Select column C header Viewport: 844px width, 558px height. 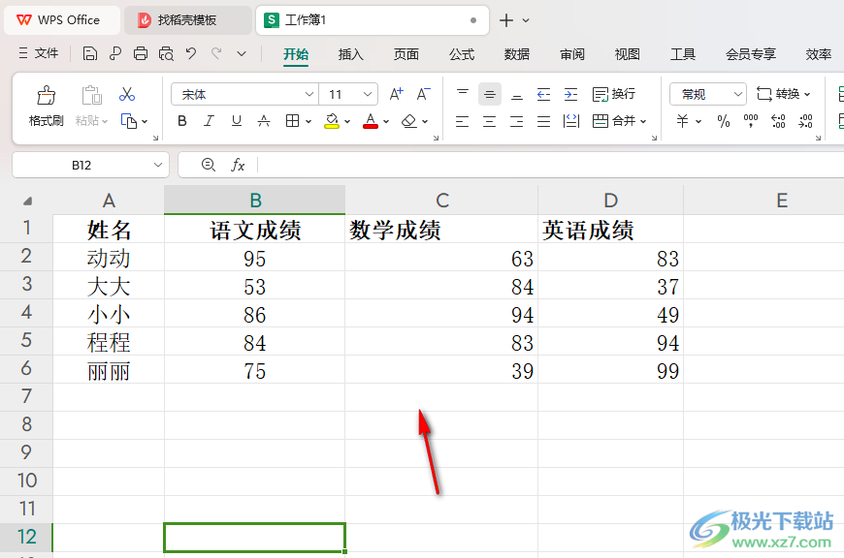pyautogui.click(x=441, y=200)
